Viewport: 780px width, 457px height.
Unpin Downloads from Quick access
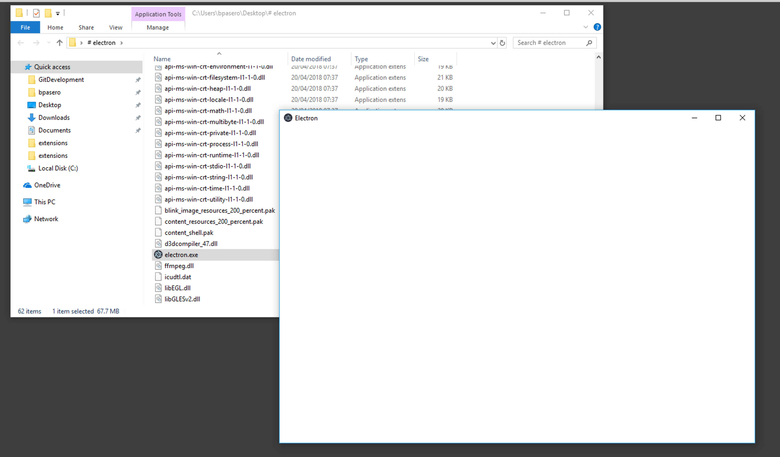pos(138,118)
